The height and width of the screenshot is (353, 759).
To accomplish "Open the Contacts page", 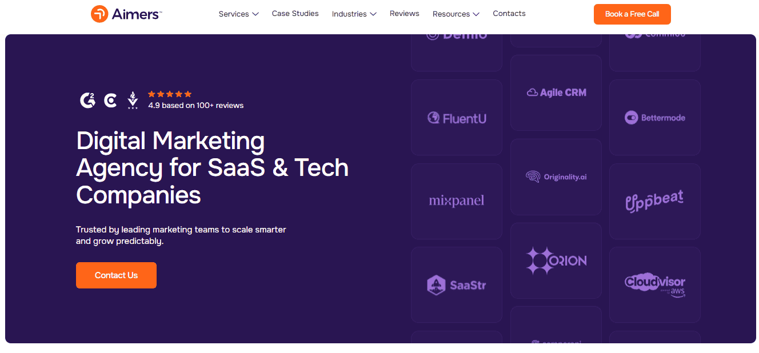I will (509, 13).
